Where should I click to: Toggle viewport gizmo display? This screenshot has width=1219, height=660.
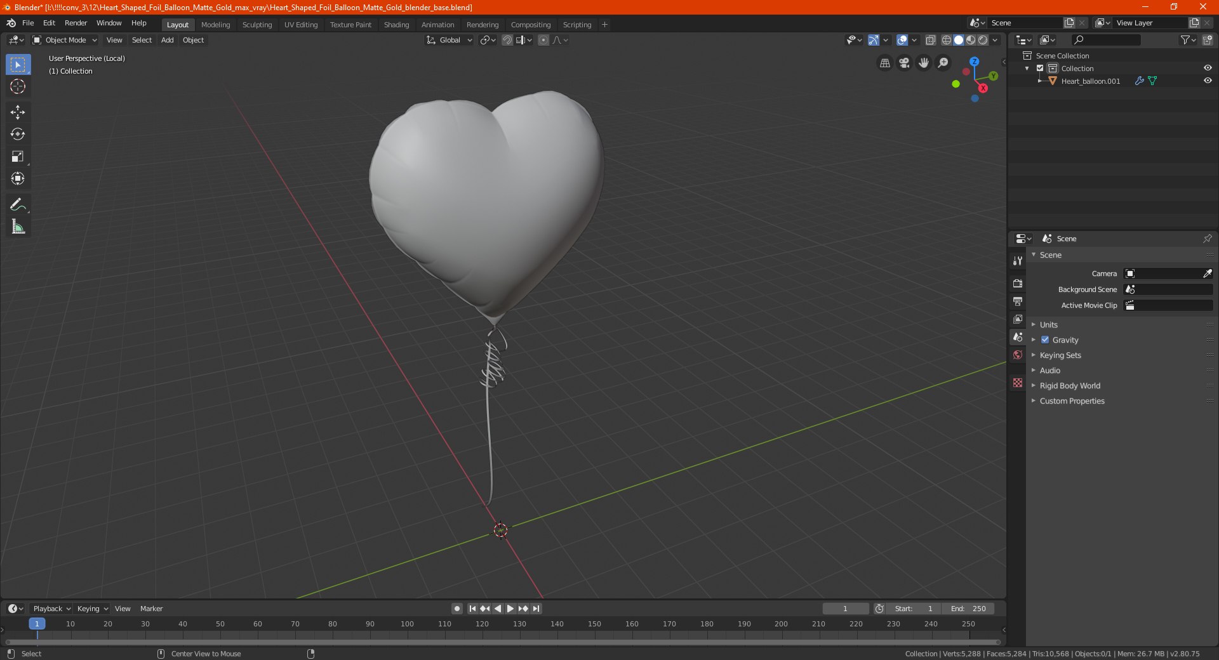pos(874,40)
